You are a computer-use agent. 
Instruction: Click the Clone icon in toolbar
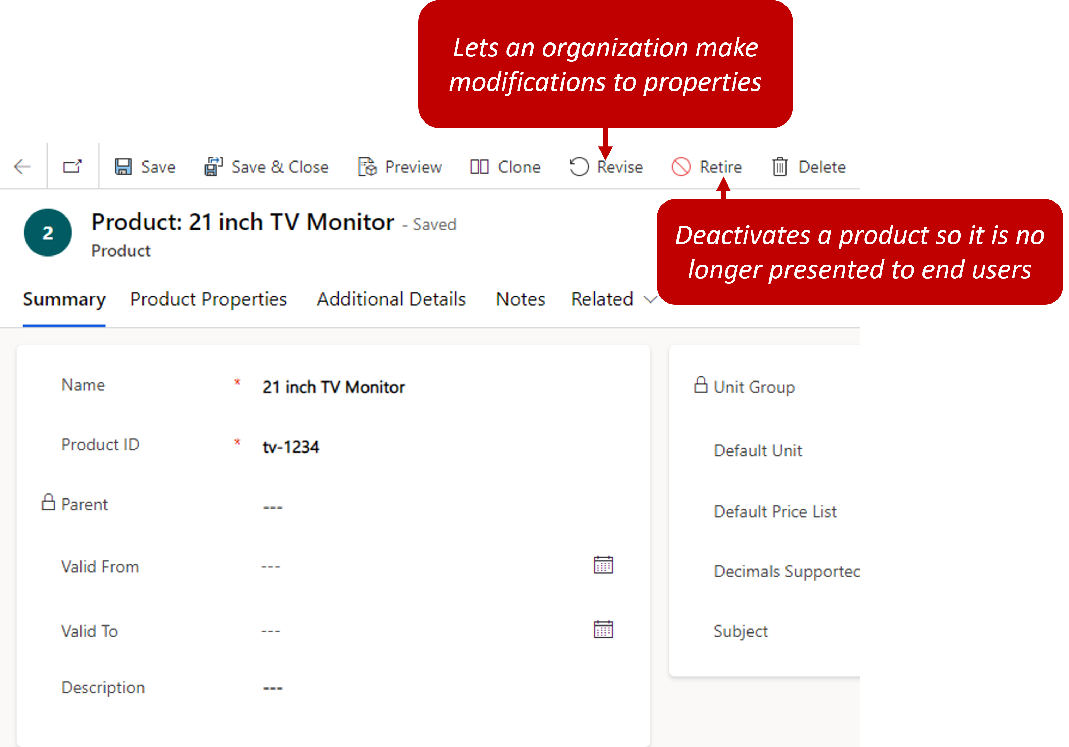click(479, 167)
